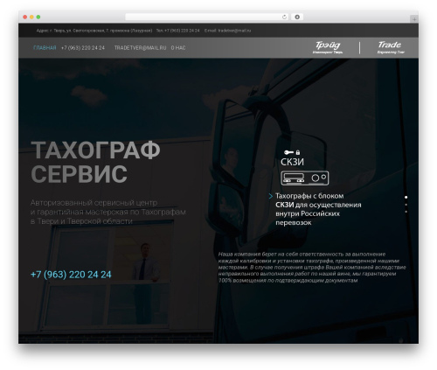Open the О НАС menu item

[x=178, y=48]
